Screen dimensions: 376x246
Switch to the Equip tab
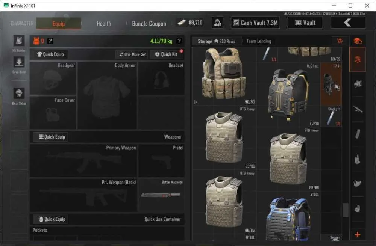point(59,24)
